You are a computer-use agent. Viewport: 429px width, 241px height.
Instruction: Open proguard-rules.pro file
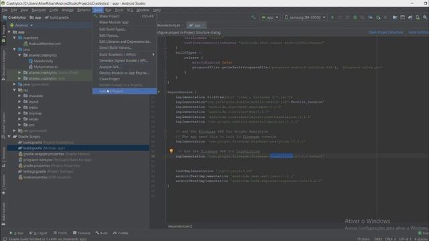pyautogui.click(x=54, y=159)
